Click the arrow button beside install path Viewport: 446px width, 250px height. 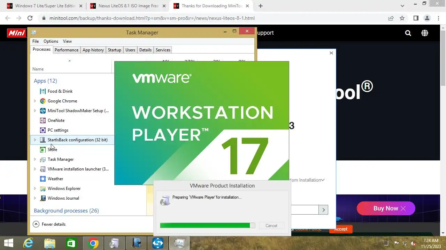[323, 210]
